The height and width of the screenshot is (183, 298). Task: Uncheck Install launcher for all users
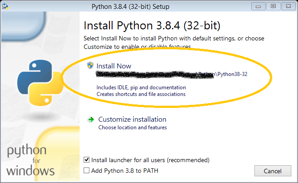point(86,160)
